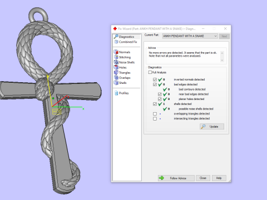
Task: Uncheck near bad edges detected checkbox
Action: pos(160,94)
